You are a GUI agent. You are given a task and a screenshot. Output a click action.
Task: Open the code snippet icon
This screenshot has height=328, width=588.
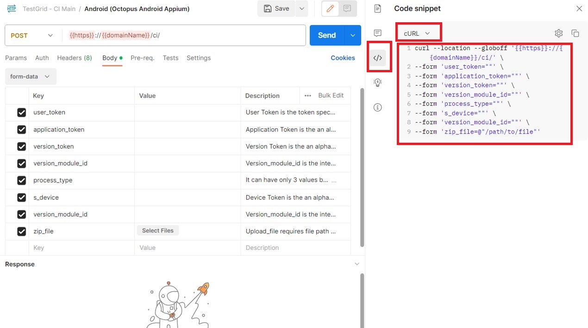pyautogui.click(x=377, y=58)
